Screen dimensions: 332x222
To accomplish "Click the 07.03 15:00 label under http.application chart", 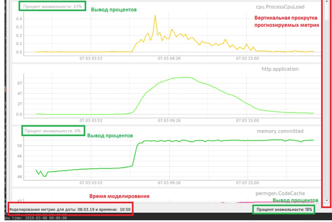I will coord(247,121).
